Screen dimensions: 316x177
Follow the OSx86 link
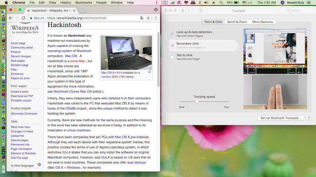pyautogui.click(x=70, y=108)
